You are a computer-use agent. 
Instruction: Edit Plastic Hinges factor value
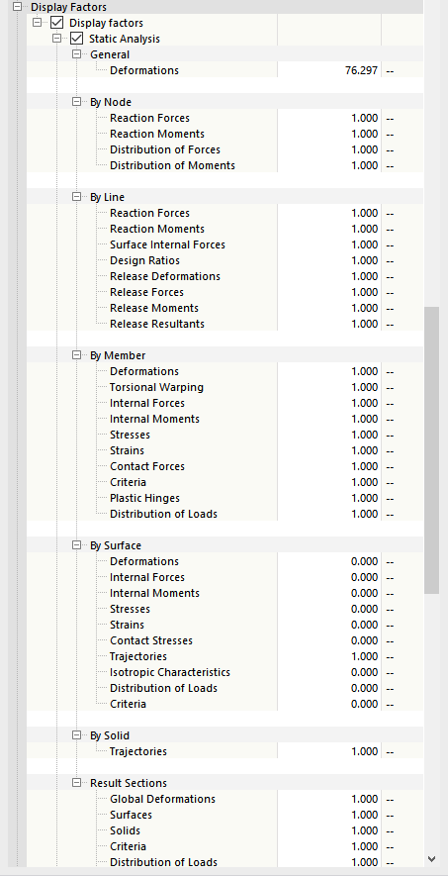coord(329,498)
